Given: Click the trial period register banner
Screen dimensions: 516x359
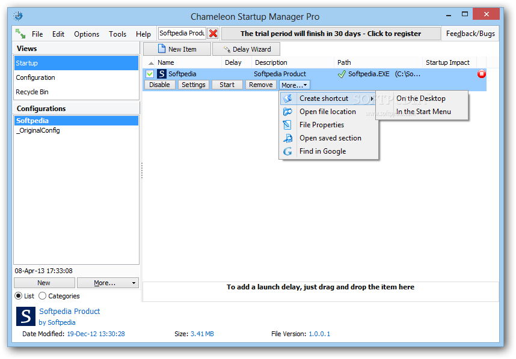Looking at the screenshot, I should point(331,34).
